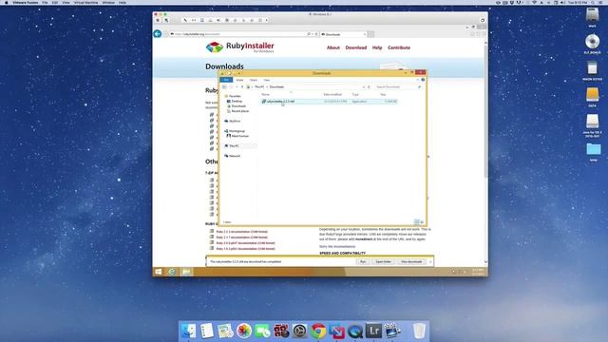Screen dimensions: 608x342
Task: Open the About page on RubyInstaller site
Action: pyautogui.click(x=333, y=47)
